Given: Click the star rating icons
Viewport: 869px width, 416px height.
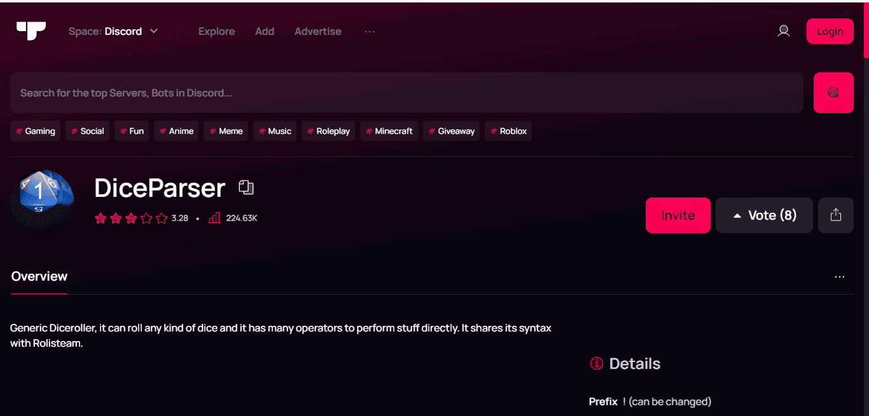Looking at the screenshot, I should point(130,218).
